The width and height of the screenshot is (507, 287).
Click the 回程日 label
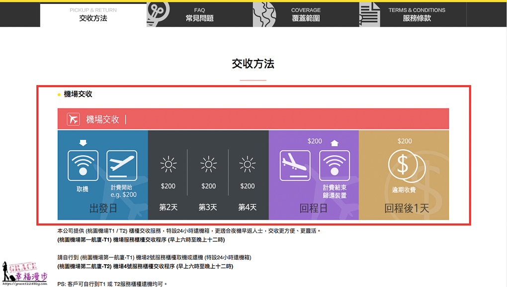tap(313, 208)
